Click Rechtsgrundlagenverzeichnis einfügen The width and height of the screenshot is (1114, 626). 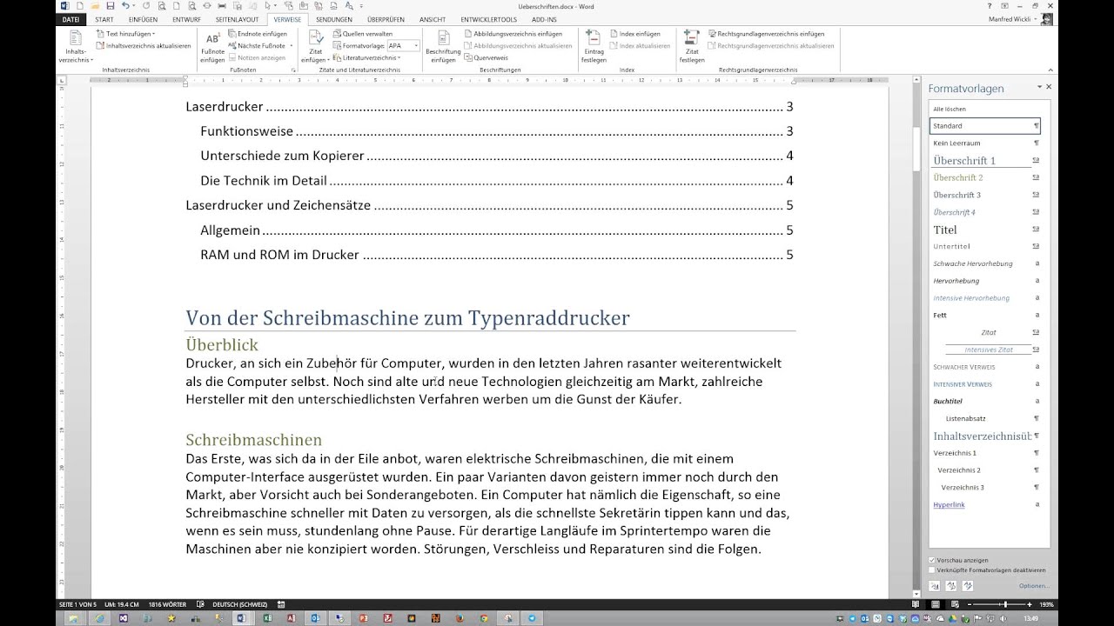coord(765,34)
